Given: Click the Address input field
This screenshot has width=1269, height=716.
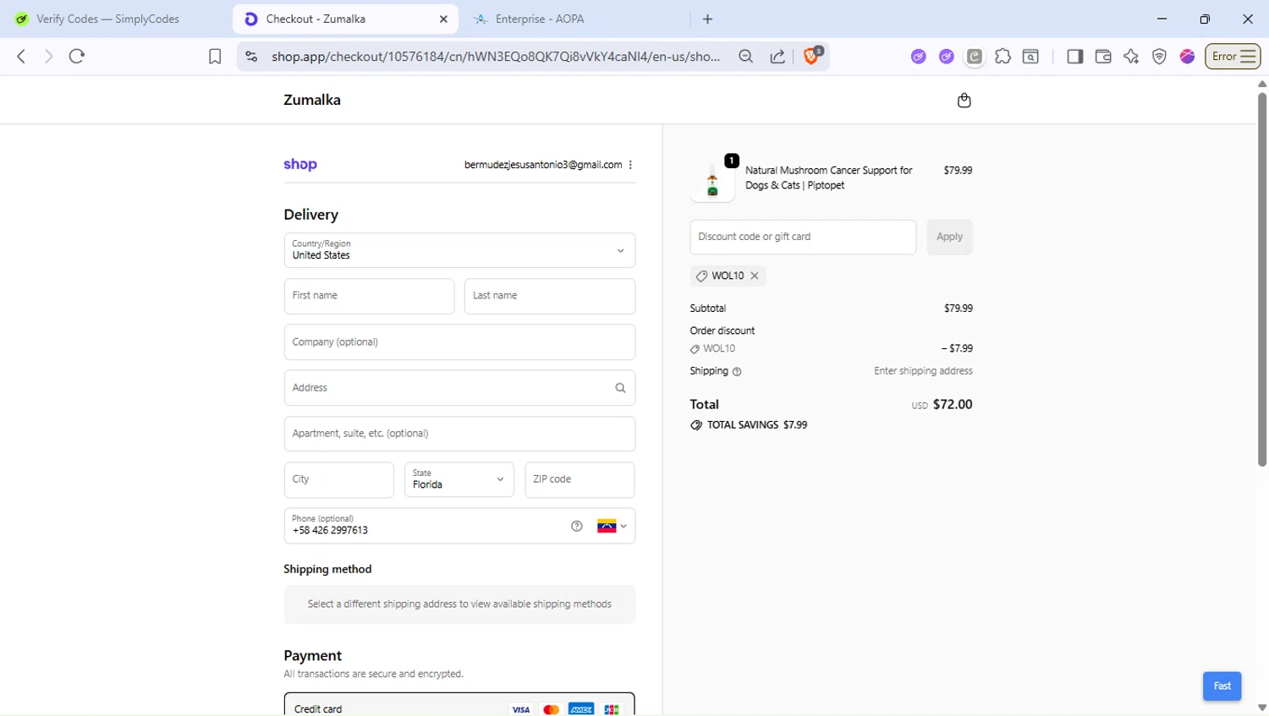Looking at the screenshot, I should pos(459,388).
